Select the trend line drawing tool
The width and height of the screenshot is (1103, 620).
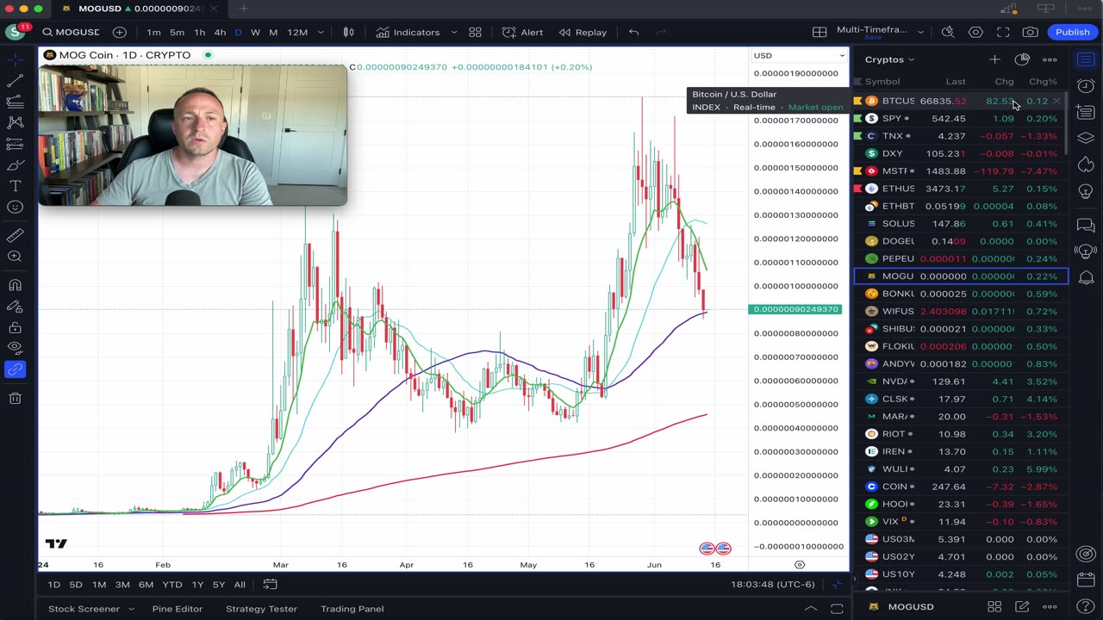(x=15, y=81)
